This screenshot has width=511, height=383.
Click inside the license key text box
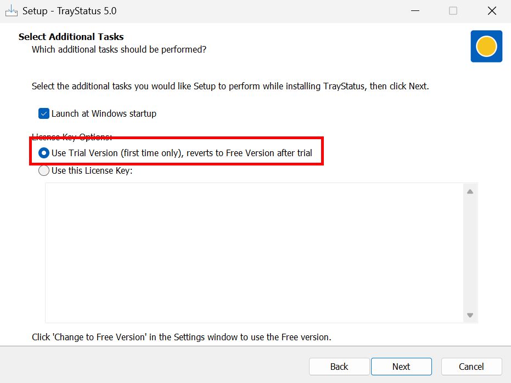(x=254, y=253)
